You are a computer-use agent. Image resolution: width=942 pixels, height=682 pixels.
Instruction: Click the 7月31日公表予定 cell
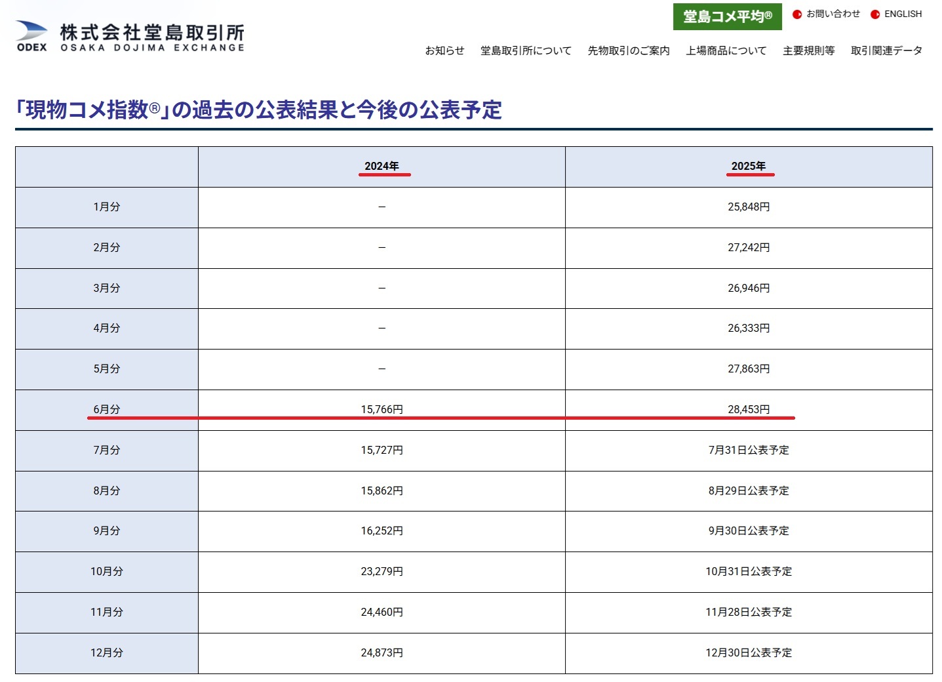point(749,450)
